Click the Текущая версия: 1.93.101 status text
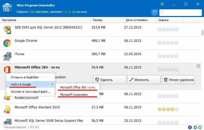Image resolution: width=204 pixels, height=130 pixels. coord(22,127)
